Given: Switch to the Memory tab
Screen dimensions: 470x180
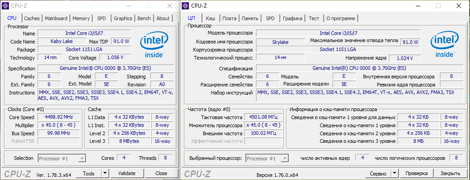Looking at the screenshot, I should point(81,18).
